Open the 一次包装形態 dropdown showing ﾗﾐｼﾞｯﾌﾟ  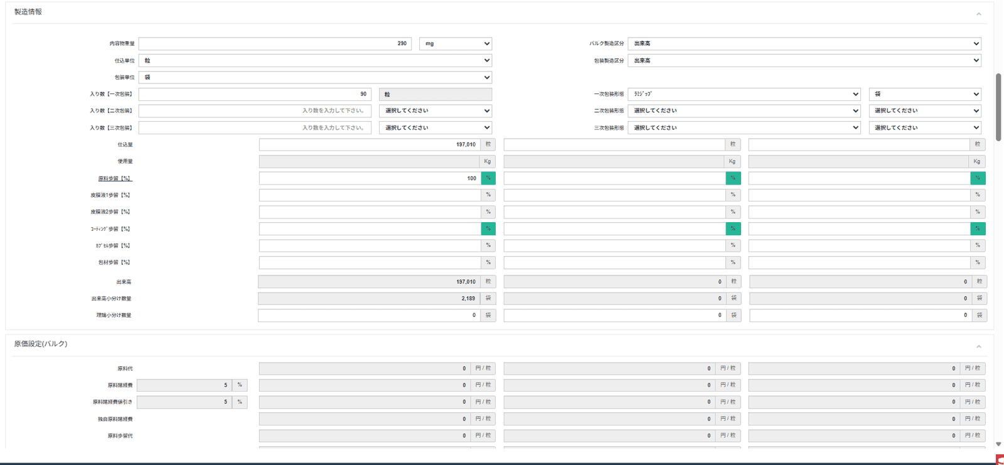(x=744, y=94)
